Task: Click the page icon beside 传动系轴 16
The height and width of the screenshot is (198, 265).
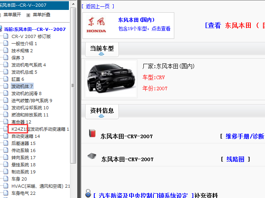Action: [x=6, y=150]
